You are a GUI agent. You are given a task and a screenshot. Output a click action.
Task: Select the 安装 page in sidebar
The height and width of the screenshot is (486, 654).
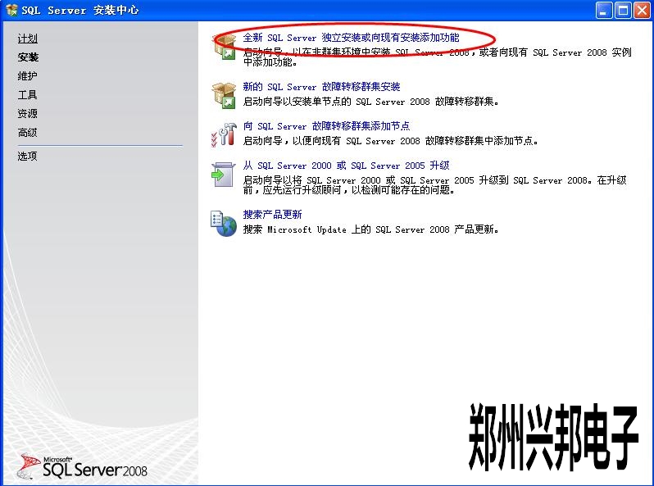pos(28,57)
